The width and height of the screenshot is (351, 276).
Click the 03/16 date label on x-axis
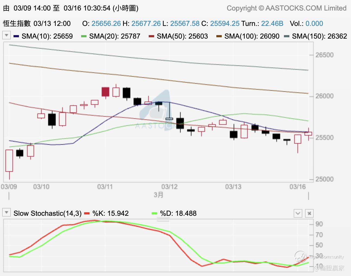pyautogui.click(x=298, y=187)
